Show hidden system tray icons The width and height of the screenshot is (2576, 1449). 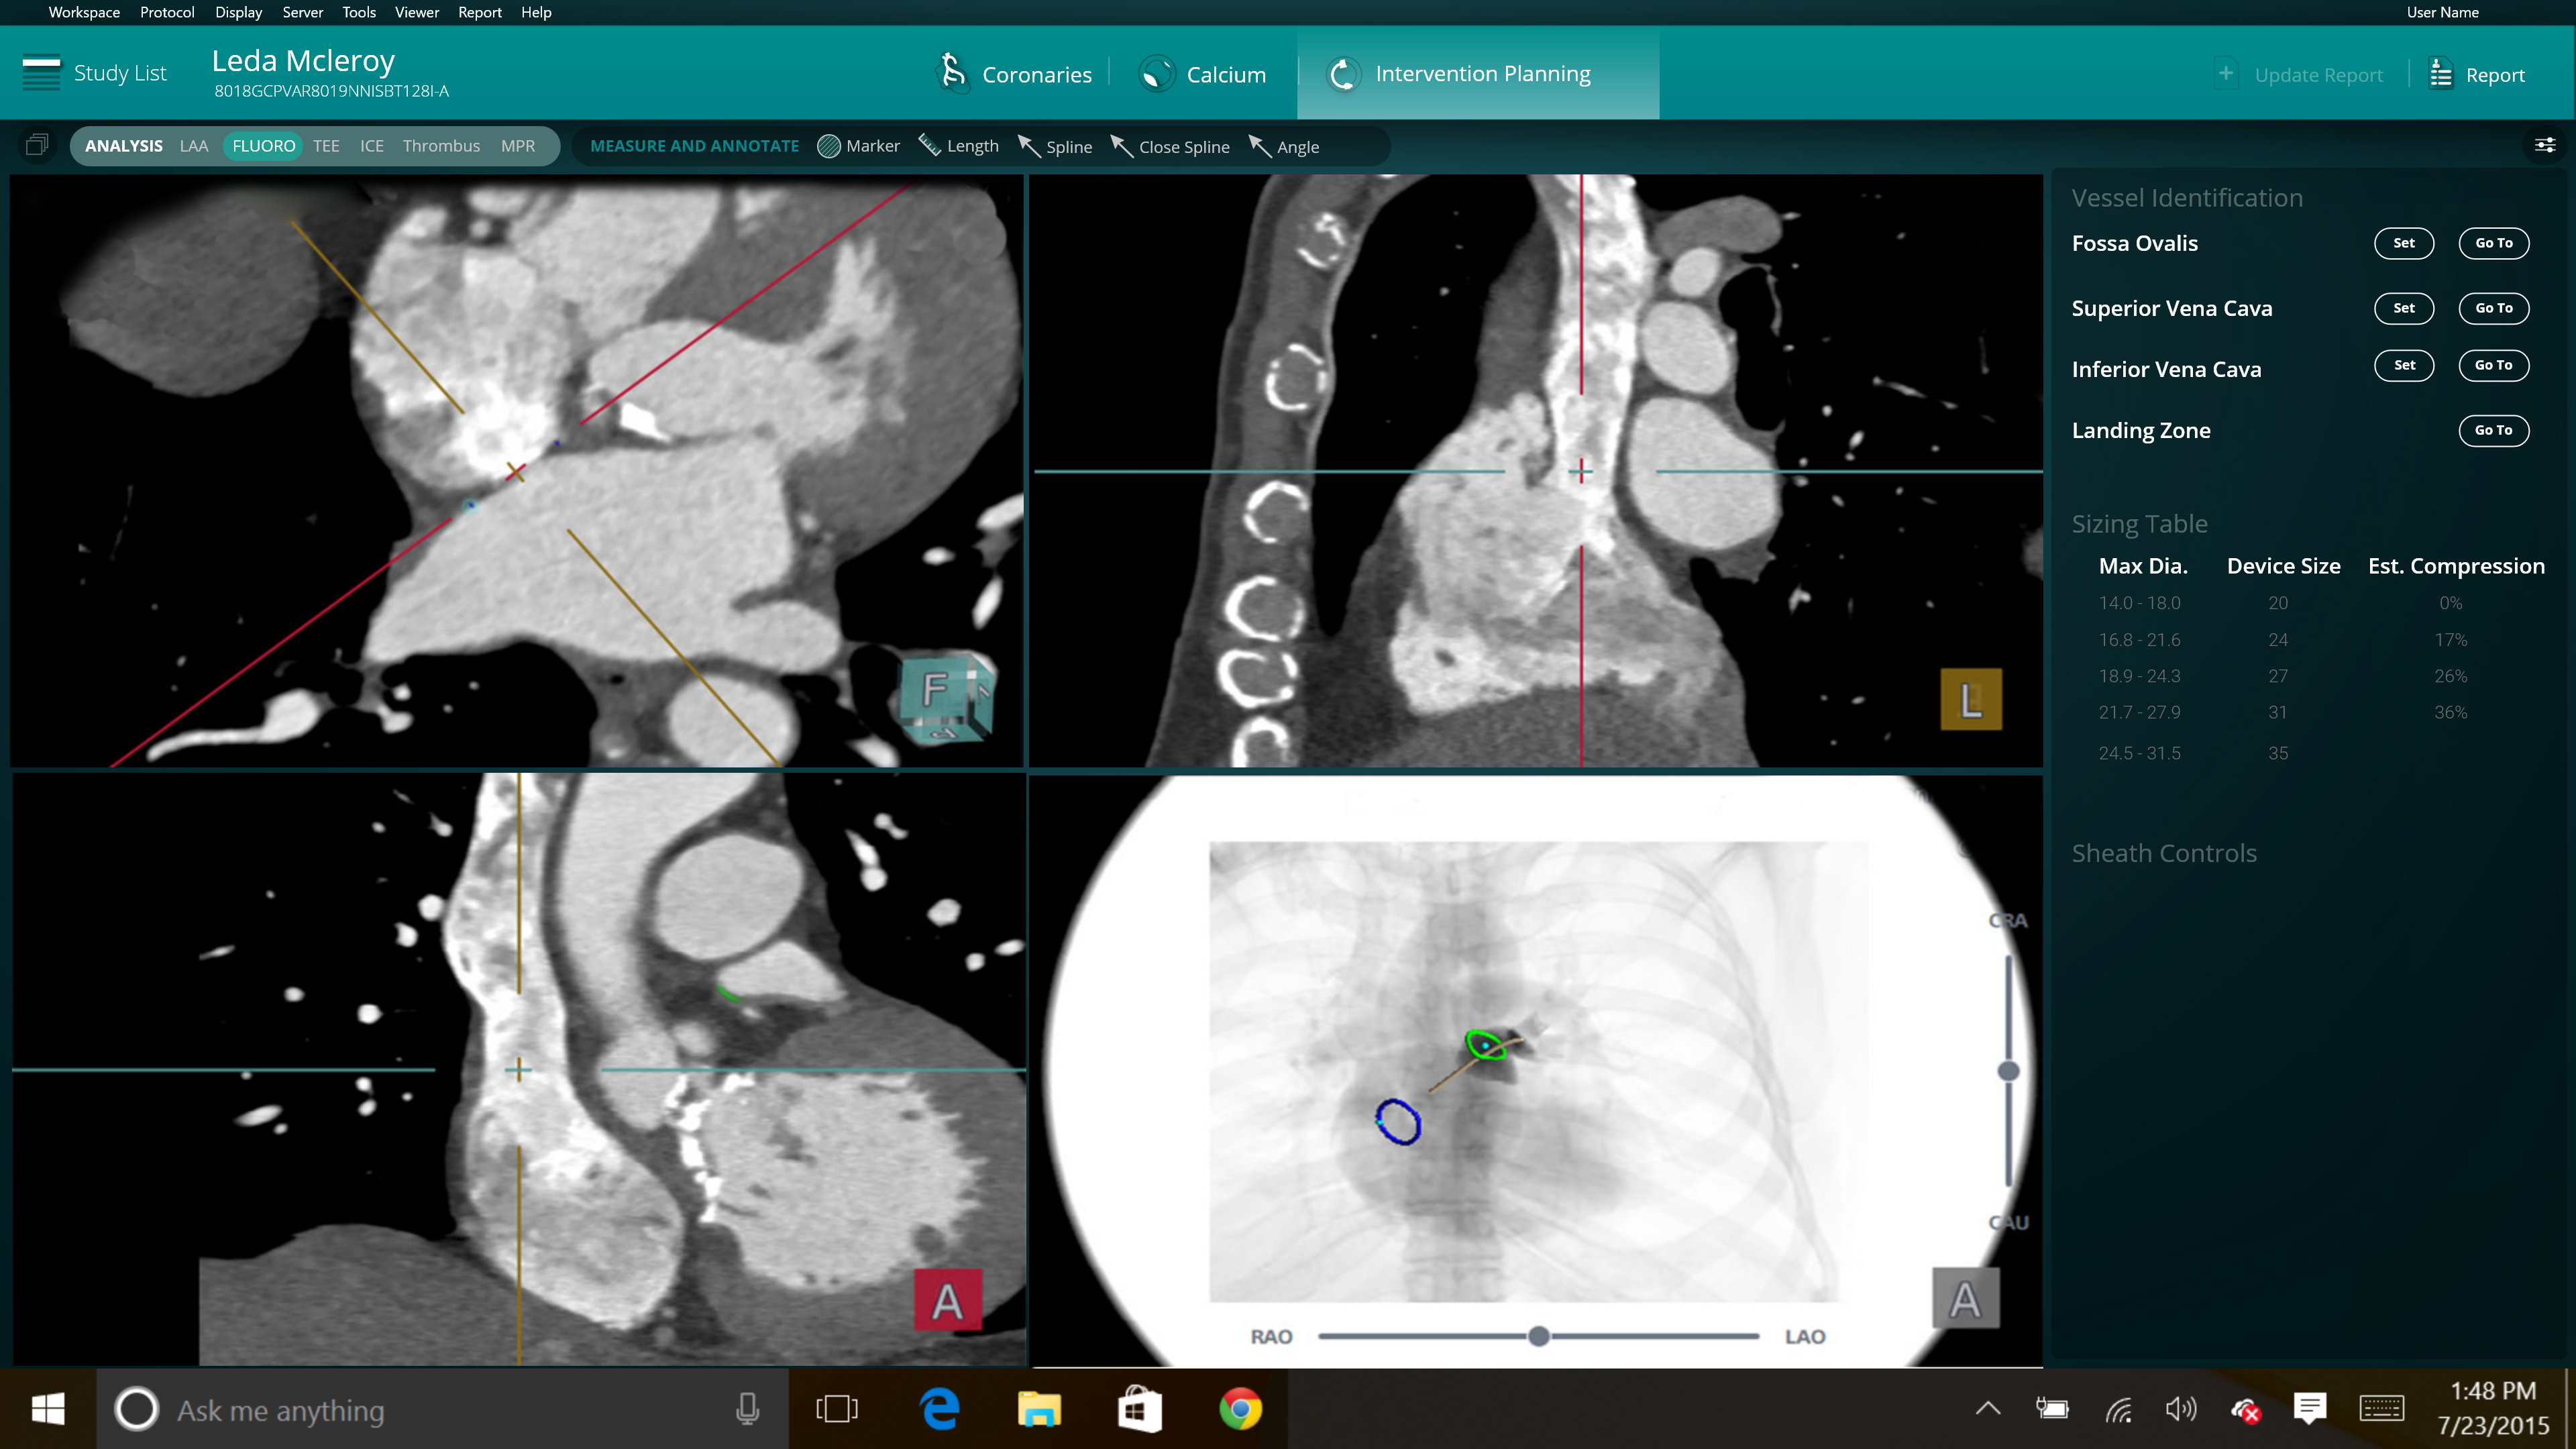click(1988, 1409)
